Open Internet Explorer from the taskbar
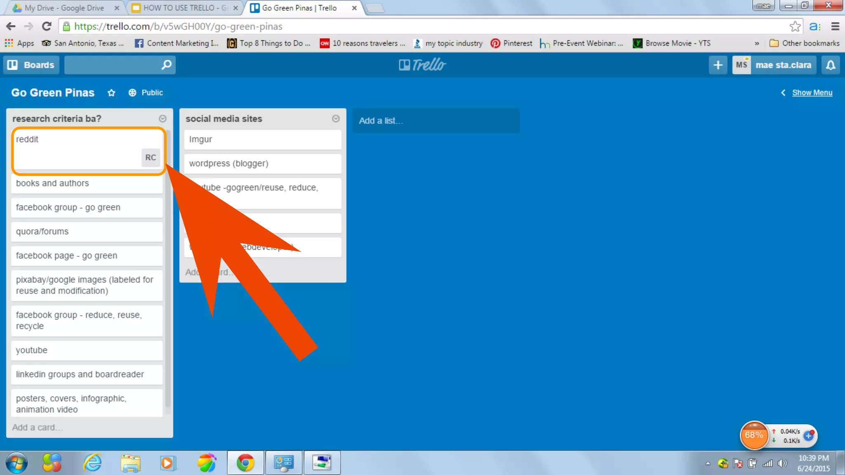The image size is (845, 475). tap(92, 463)
